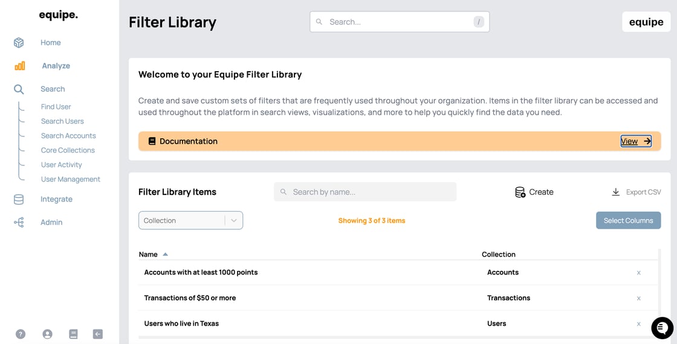The image size is (677, 344).
Task: Open the chat support bubble
Action: (662, 328)
